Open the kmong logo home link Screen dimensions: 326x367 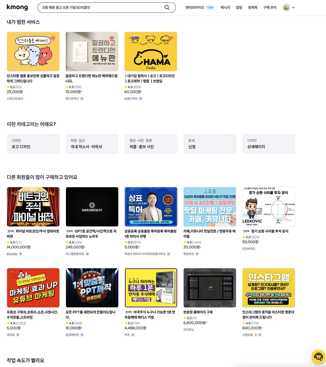[x=17, y=7]
